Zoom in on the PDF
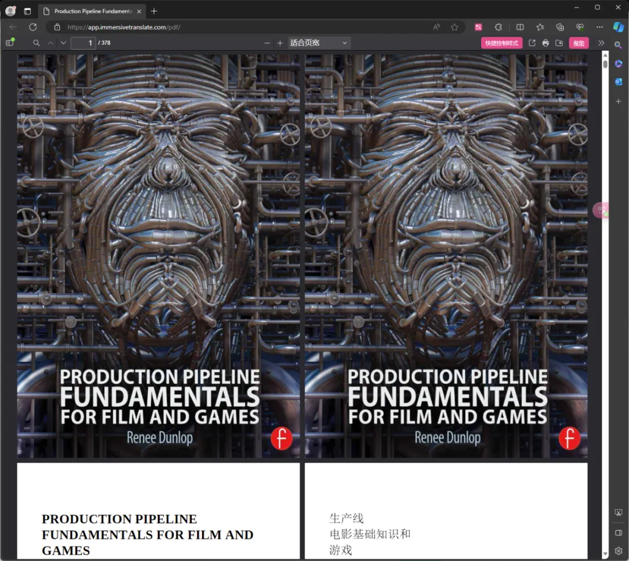The height and width of the screenshot is (561, 629). [x=280, y=43]
